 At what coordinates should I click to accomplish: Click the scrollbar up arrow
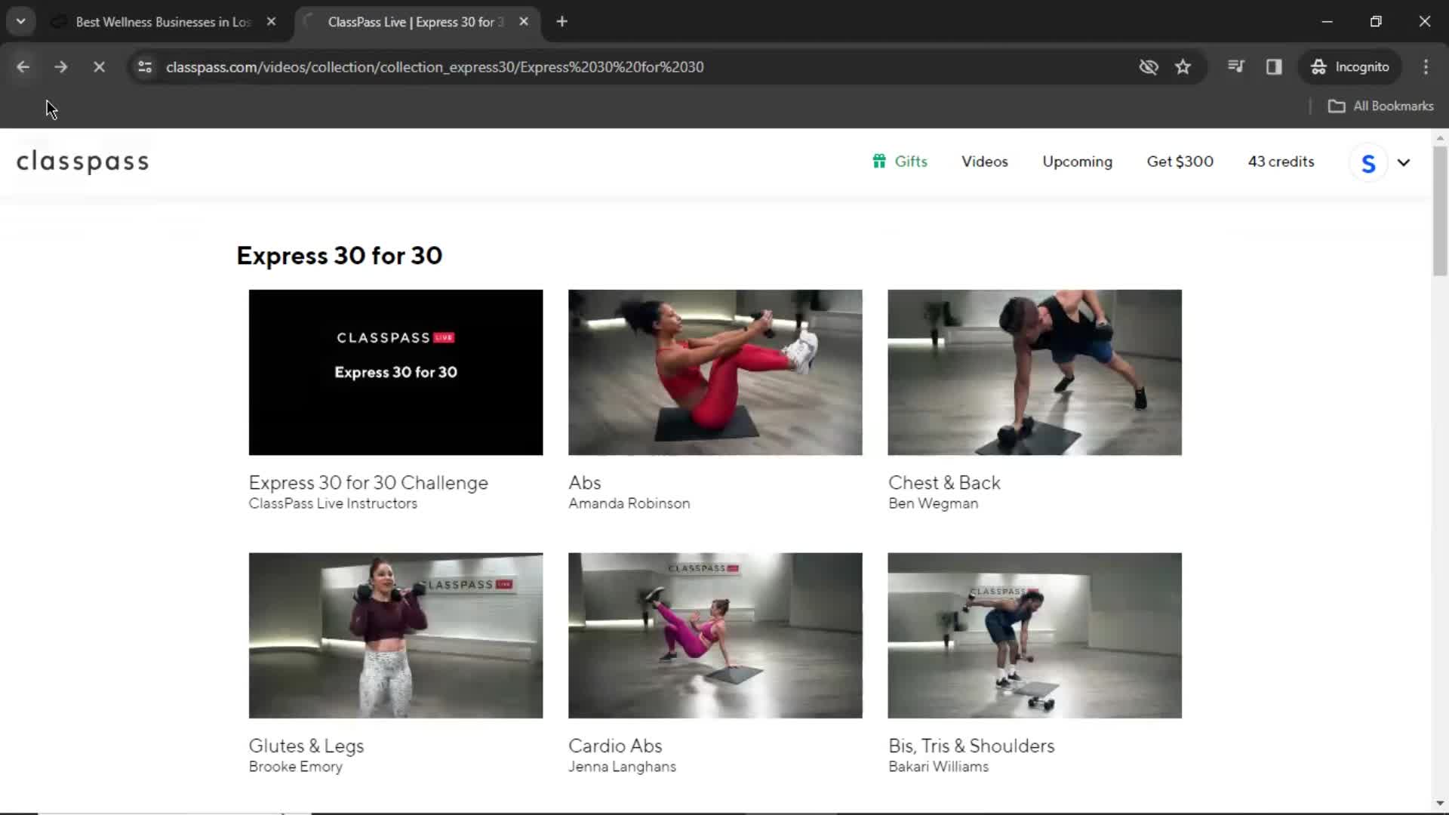pos(1440,137)
